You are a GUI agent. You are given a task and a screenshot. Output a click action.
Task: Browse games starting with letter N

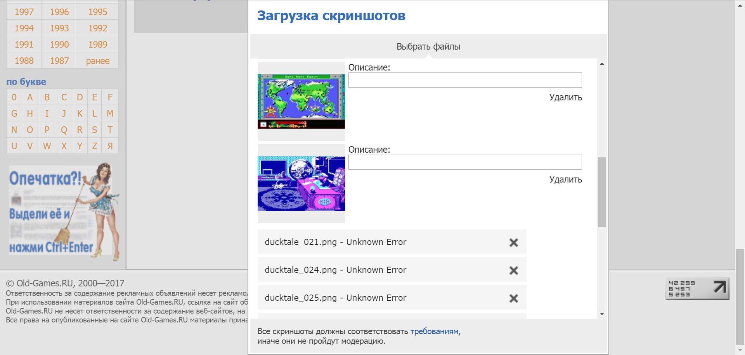tap(14, 130)
